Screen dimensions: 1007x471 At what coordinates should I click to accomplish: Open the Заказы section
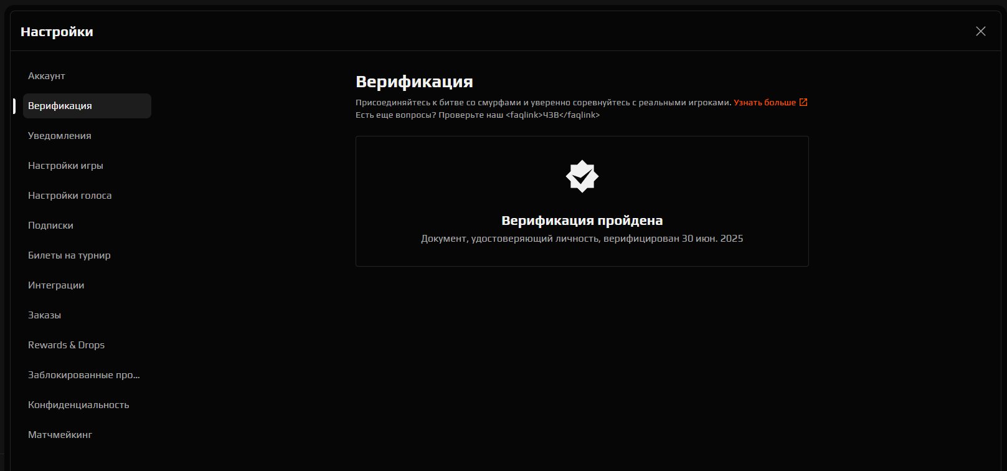tap(44, 315)
